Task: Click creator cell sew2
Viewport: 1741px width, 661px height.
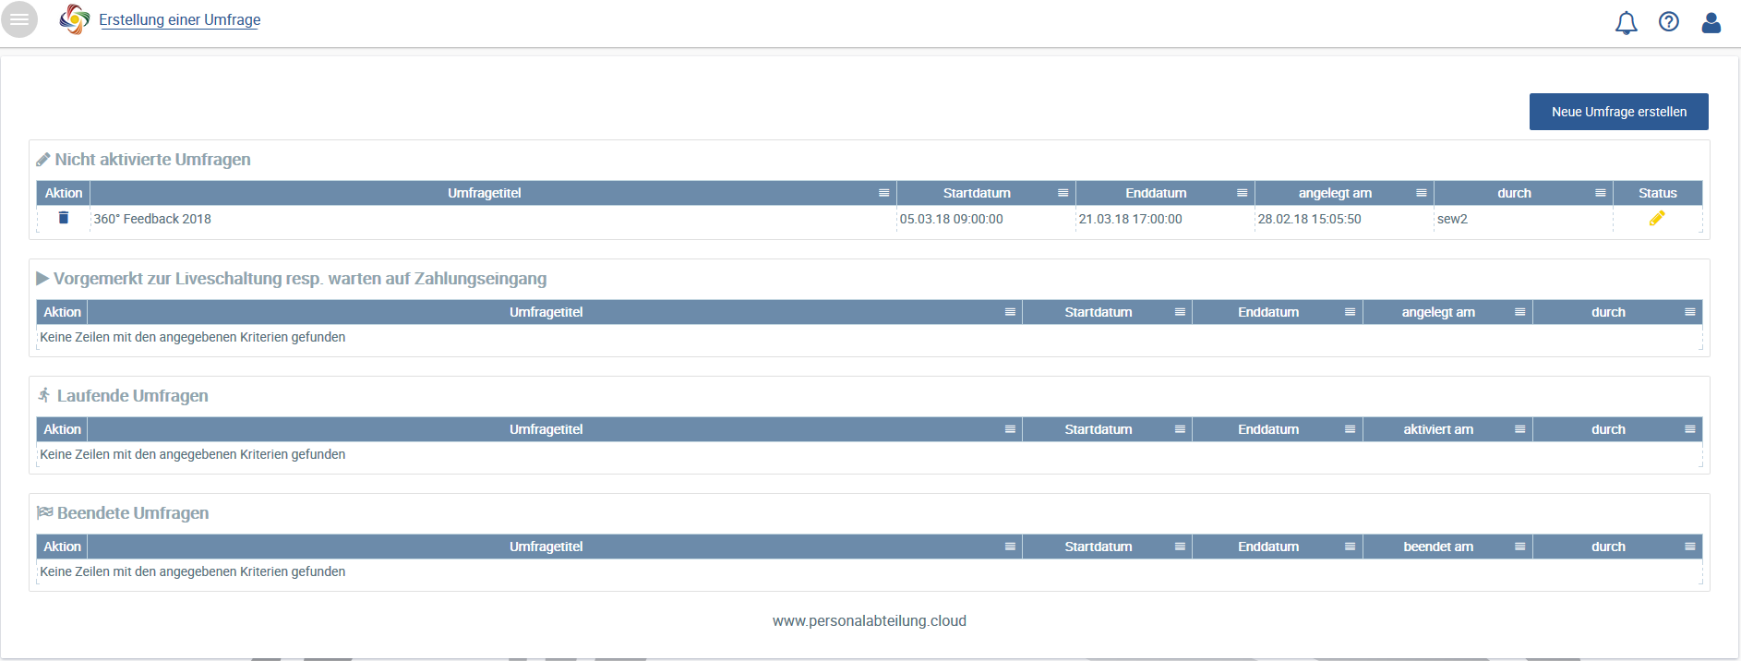Action: [1452, 219]
